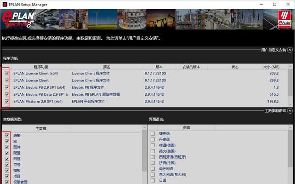
Task: Click the size value 1938.6
Action: (x=273, y=101)
